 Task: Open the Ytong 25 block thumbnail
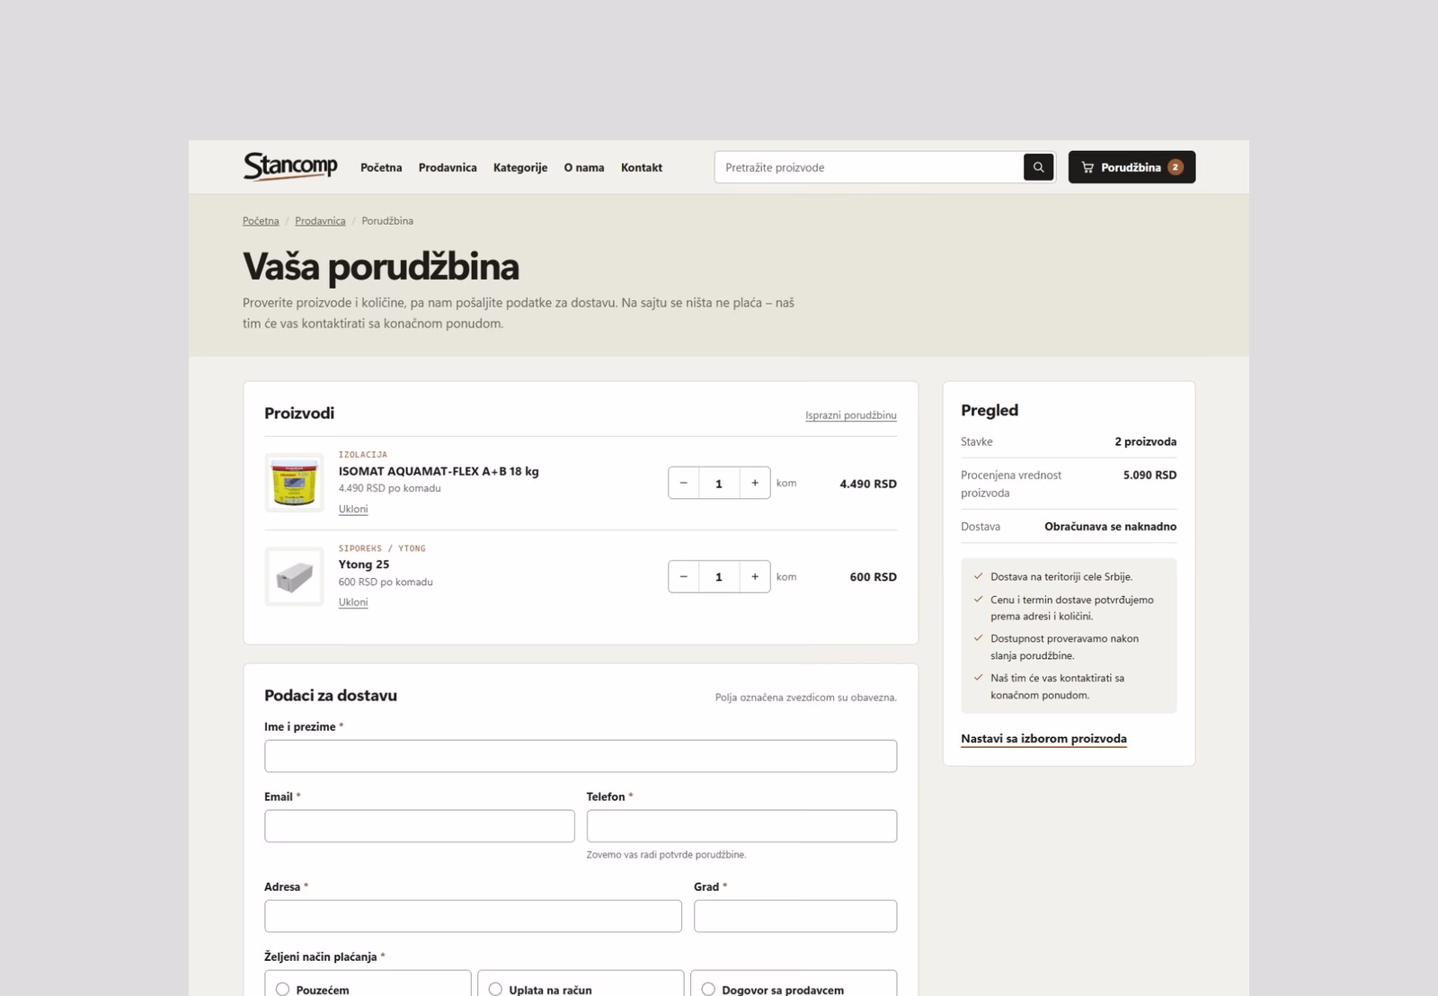pyautogui.click(x=294, y=576)
